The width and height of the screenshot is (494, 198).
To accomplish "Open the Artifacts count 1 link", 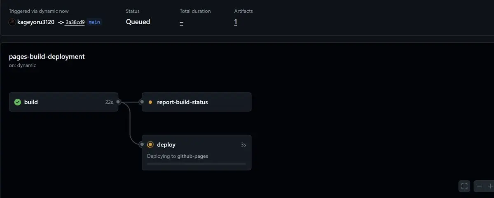I will tap(236, 22).
